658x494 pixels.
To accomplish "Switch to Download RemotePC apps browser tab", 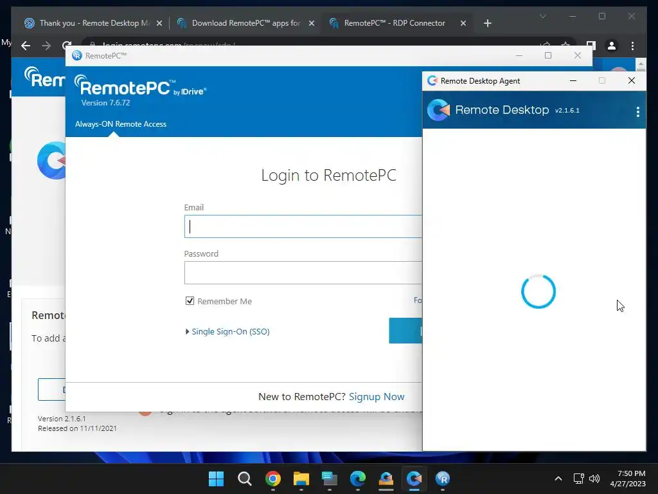I will [245, 23].
